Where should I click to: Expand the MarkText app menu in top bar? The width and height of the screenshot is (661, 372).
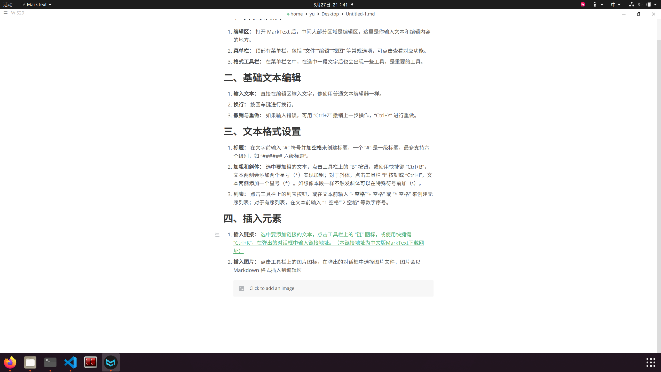click(37, 4)
